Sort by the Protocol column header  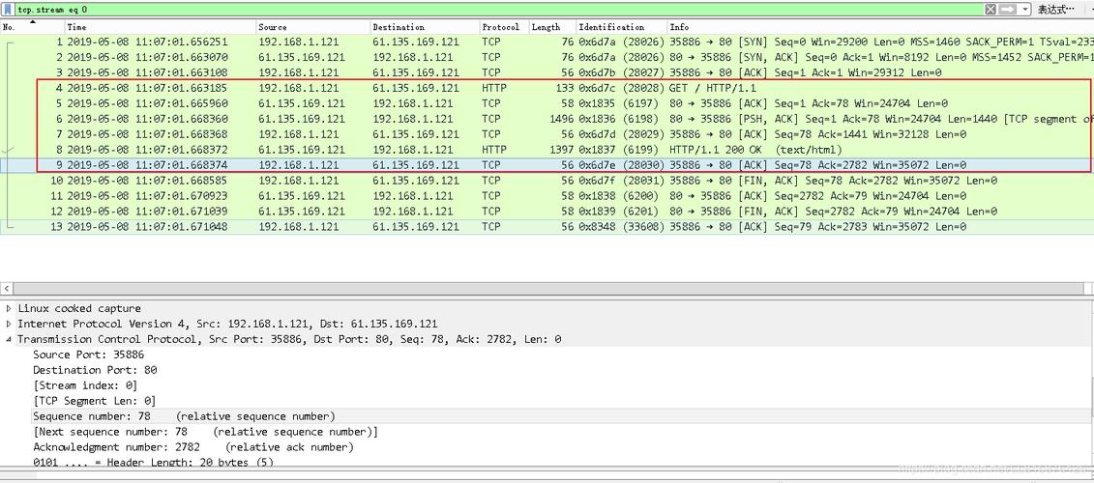click(504, 26)
